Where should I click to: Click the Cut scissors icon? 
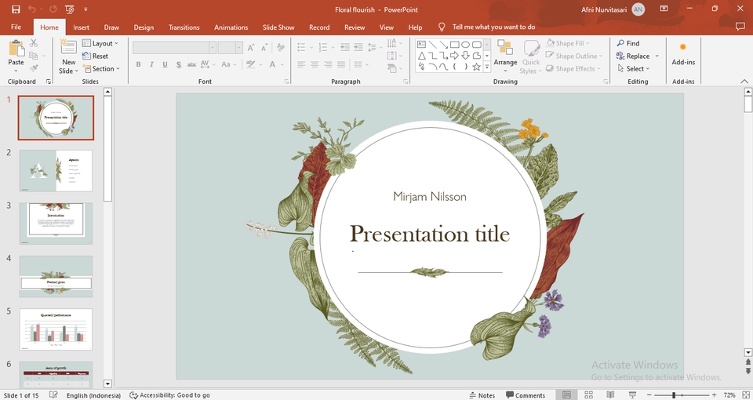34,43
